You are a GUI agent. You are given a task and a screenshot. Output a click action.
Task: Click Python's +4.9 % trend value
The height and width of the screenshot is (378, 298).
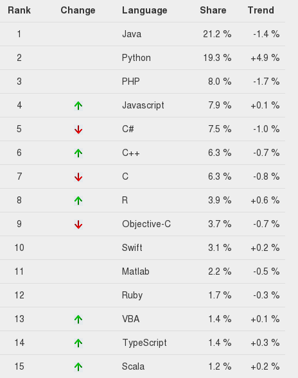coord(265,58)
